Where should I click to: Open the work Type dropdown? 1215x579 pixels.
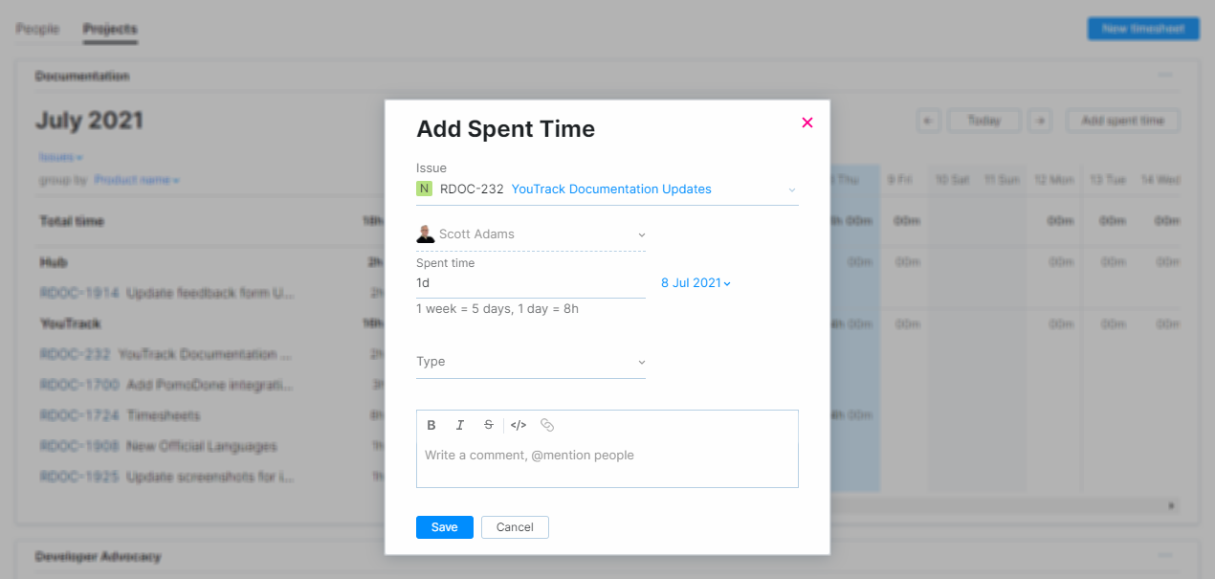point(641,362)
